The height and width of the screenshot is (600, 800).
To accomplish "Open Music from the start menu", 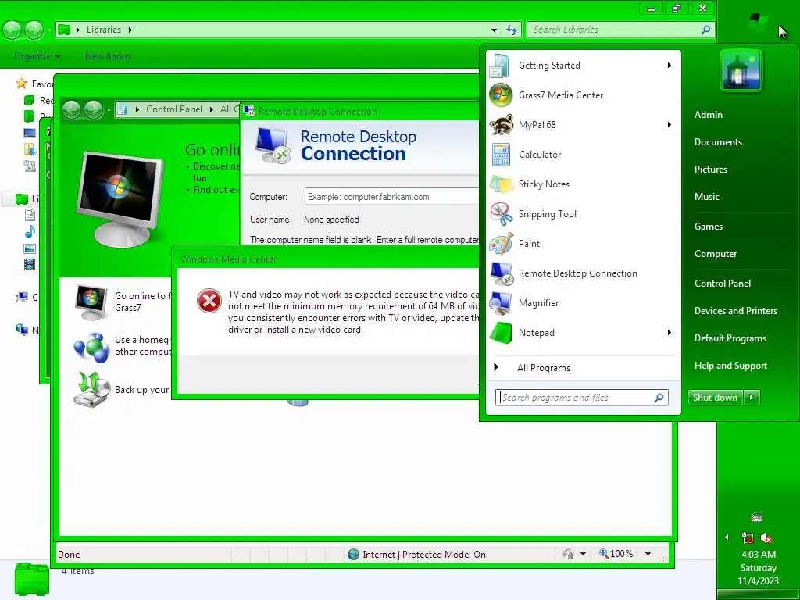I will (706, 197).
